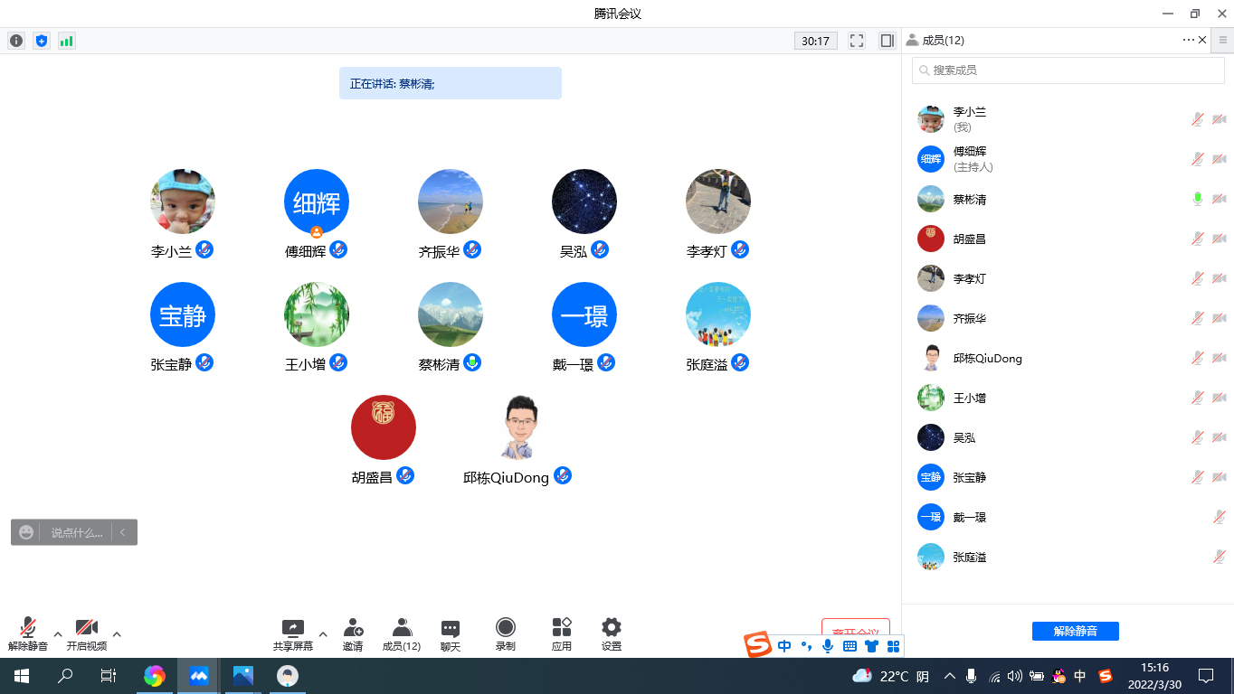Click camera status icon for 蔡彬清
The width and height of the screenshot is (1234, 694).
(x=1219, y=199)
